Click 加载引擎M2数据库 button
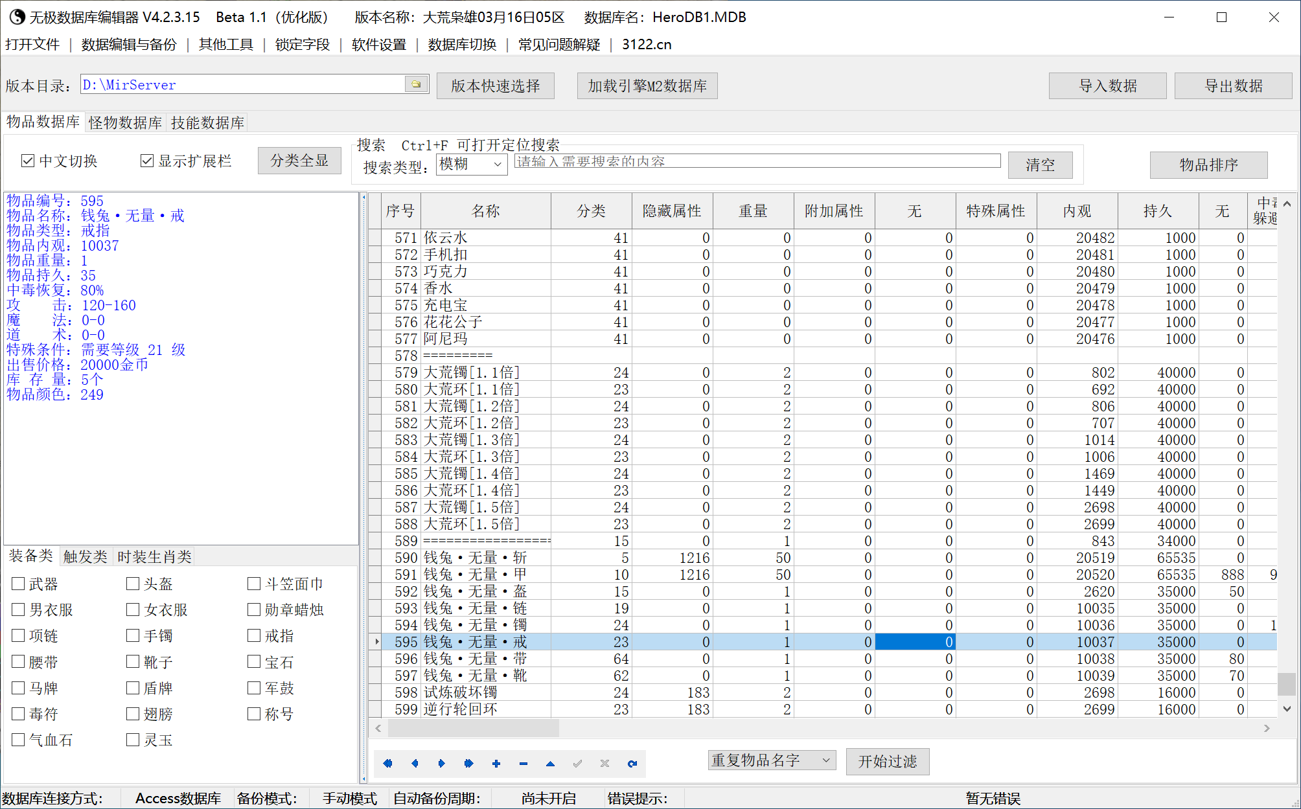Viewport: 1301px width, 809px height. [x=647, y=85]
